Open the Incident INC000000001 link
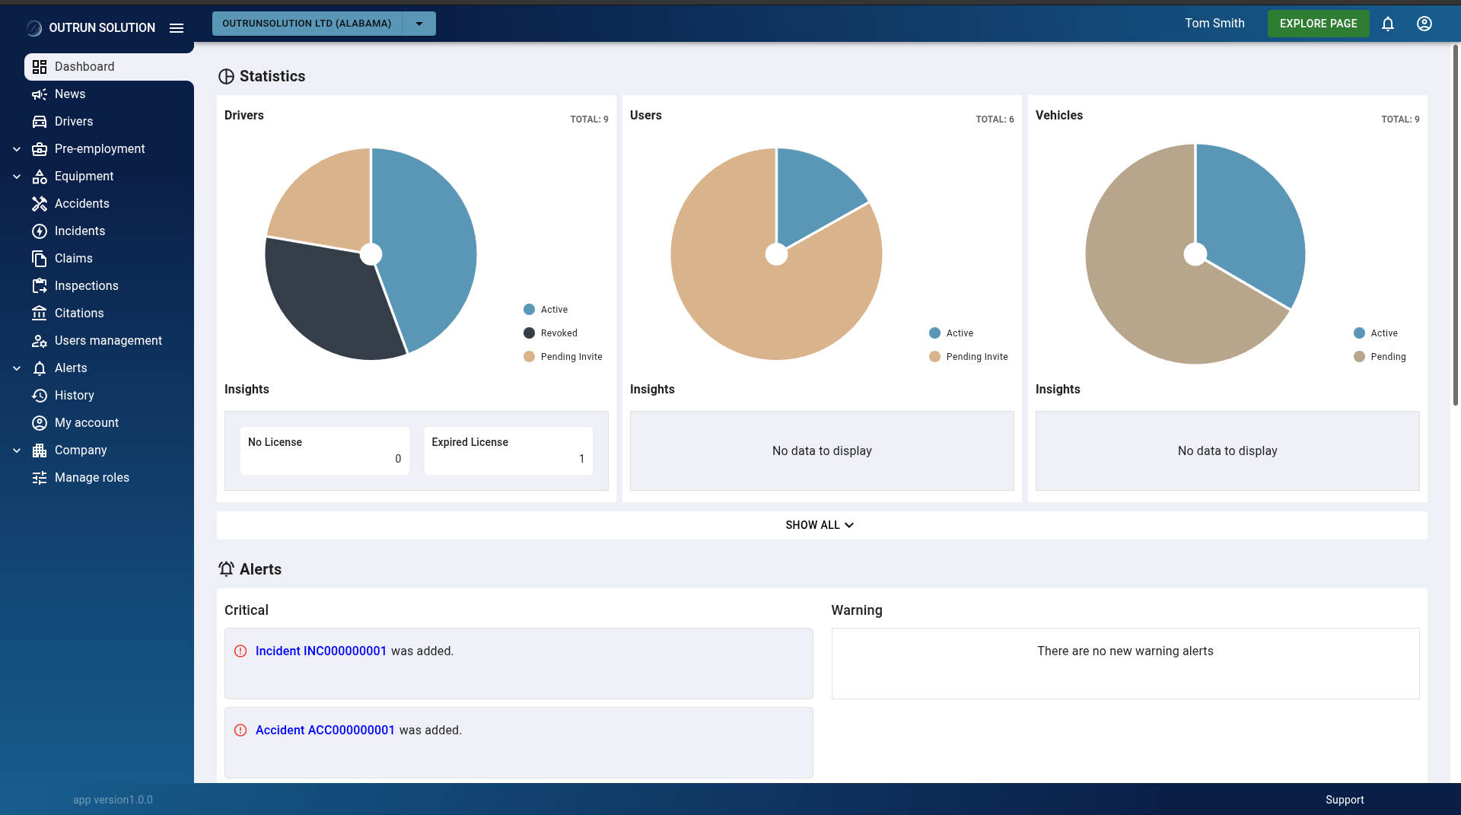Image resolution: width=1461 pixels, height=815 pixels. pos(320,651)
